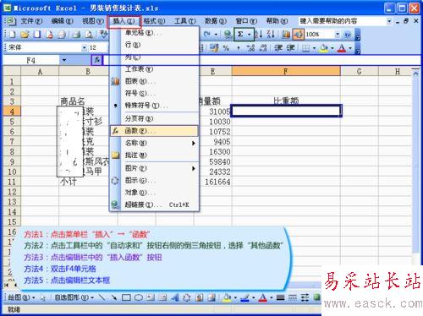Viewport: 423px width, 316px height.
Task: Choose line style in drawing toolbar
Action: point(280,297)
